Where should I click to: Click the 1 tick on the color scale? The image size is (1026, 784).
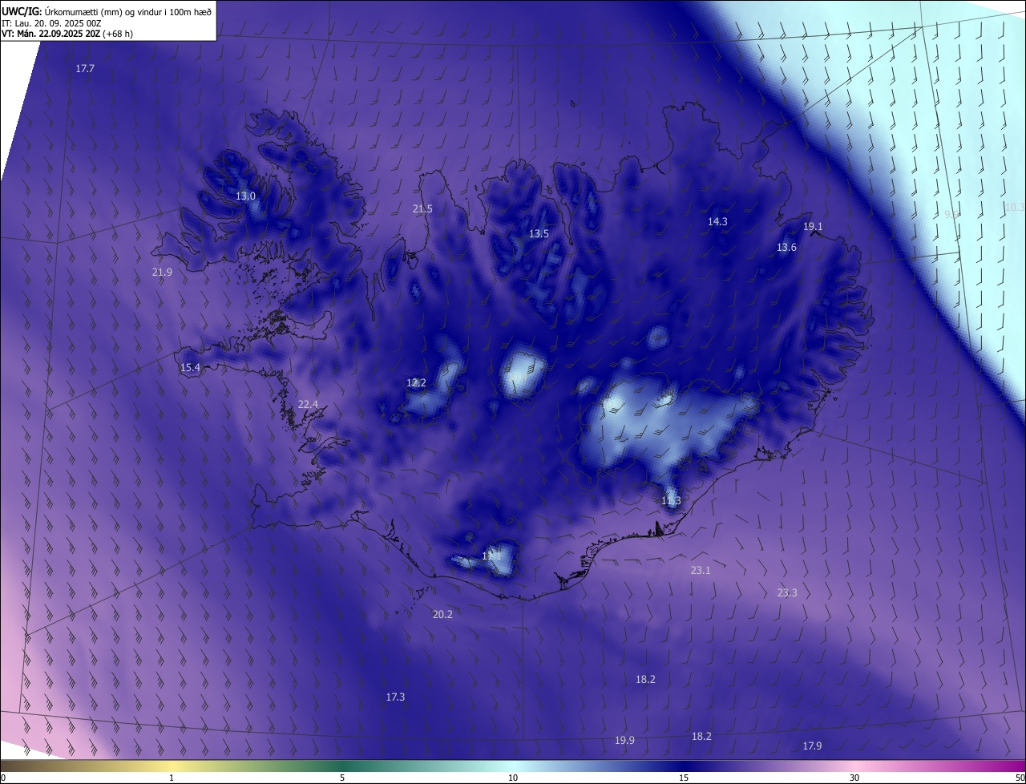172,778
